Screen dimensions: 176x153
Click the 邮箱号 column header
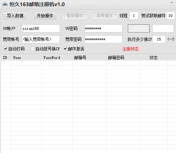pos(89,57)
